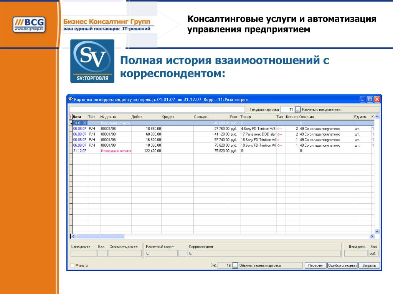Image resolution: width=393 pixels, height=294 pixels.
Task: Click the scroll up arrow of the table
Action: point(377,117)
